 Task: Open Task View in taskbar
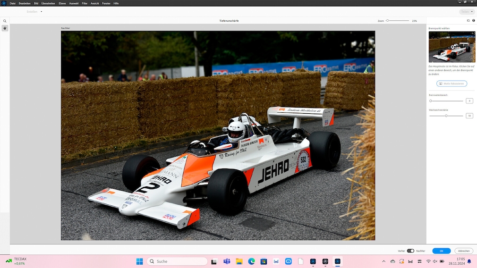(214, 261)
